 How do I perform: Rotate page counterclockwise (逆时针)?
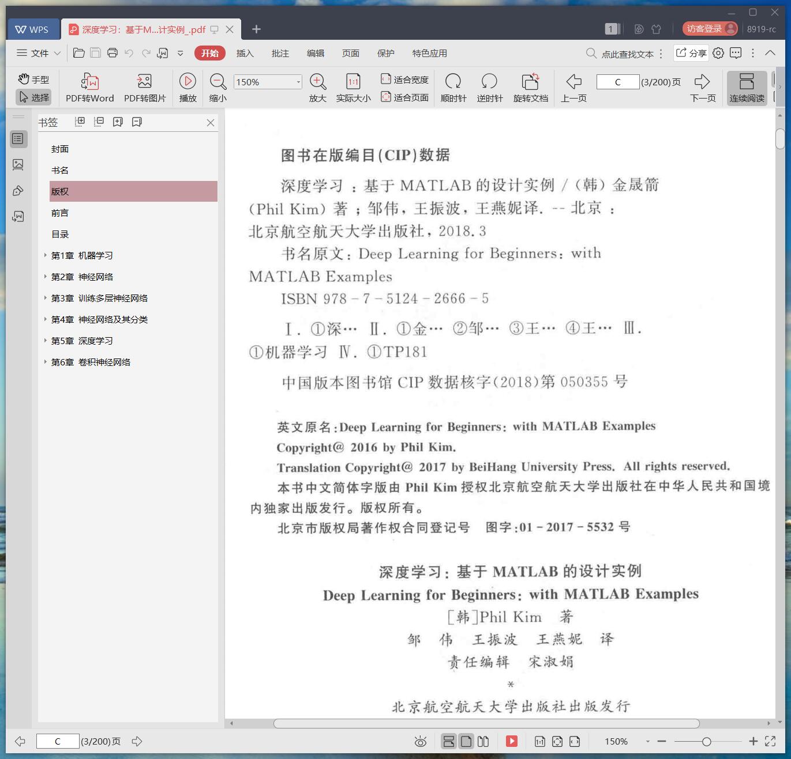490,88
